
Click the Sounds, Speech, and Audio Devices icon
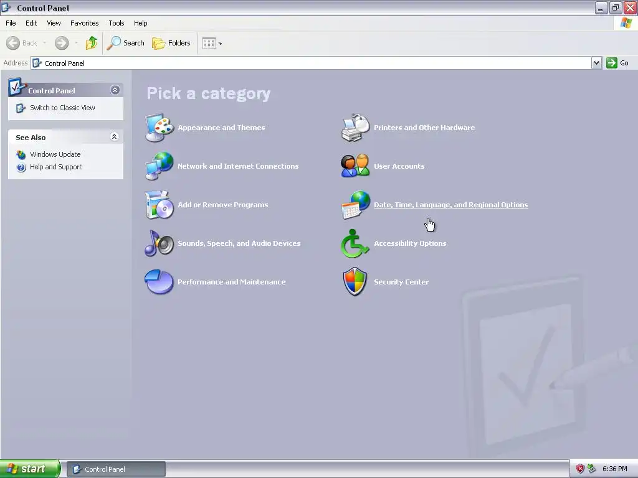click(159, 243)
